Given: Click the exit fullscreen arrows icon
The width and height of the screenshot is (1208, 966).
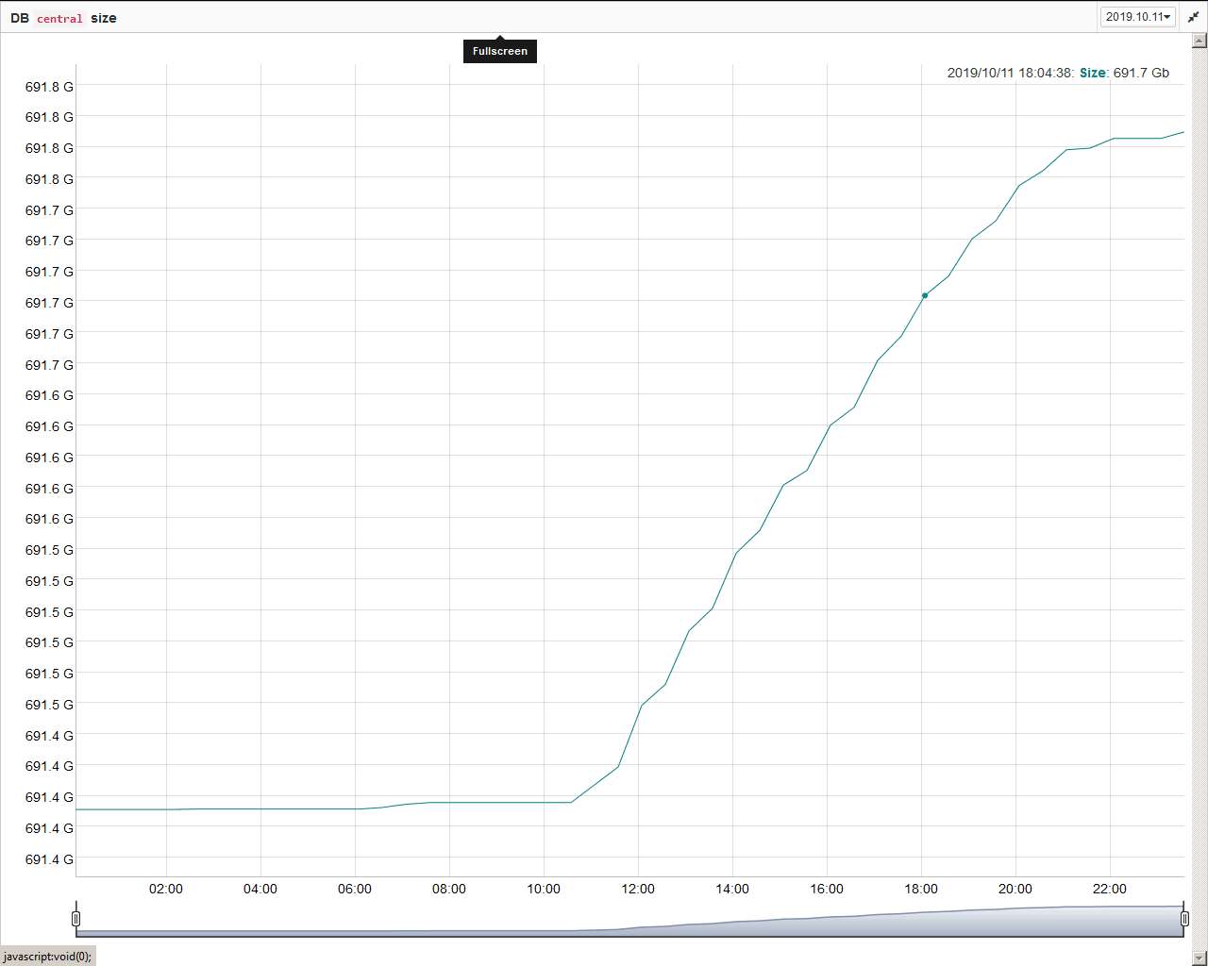Looking at the screenshot, I should [x=1193, y=17].
